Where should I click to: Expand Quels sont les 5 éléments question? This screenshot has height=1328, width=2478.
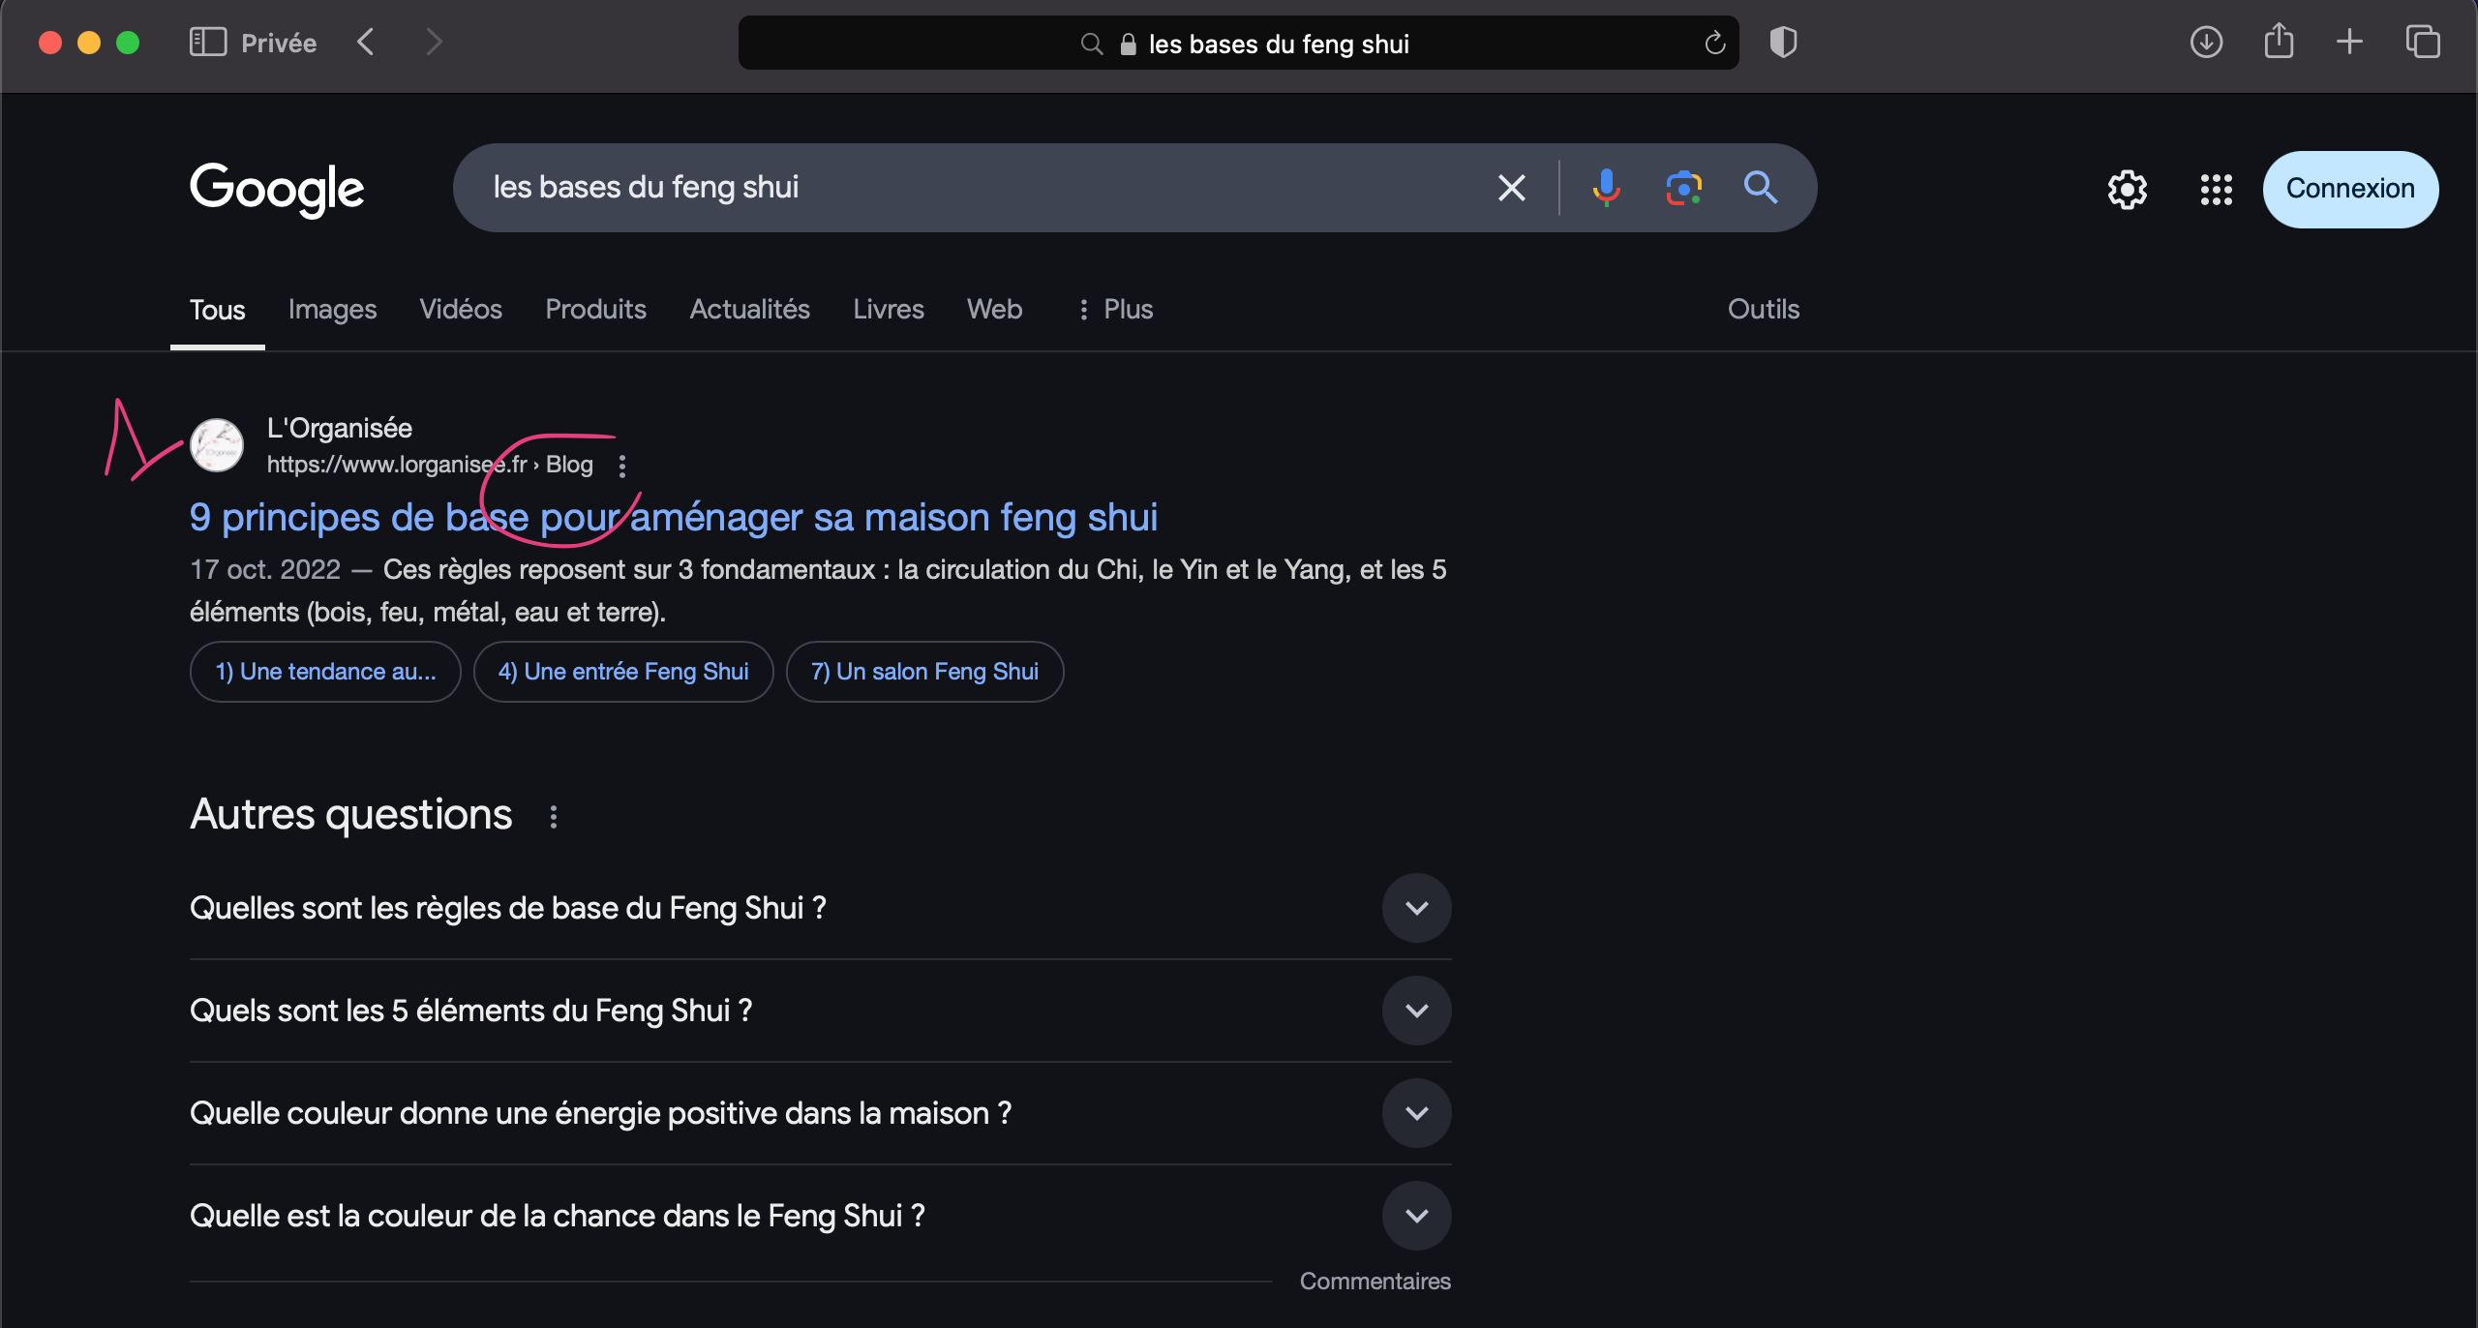[x=820, y=1011]
